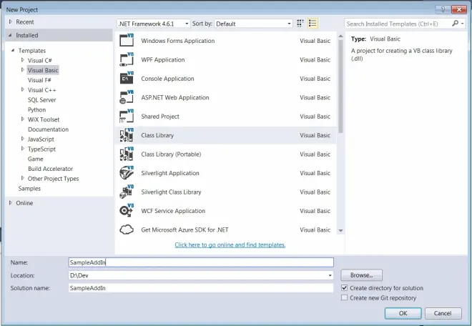Select the Console Application template icon
Viewport: 472px width, 326px height.
(x=127, y=79)
